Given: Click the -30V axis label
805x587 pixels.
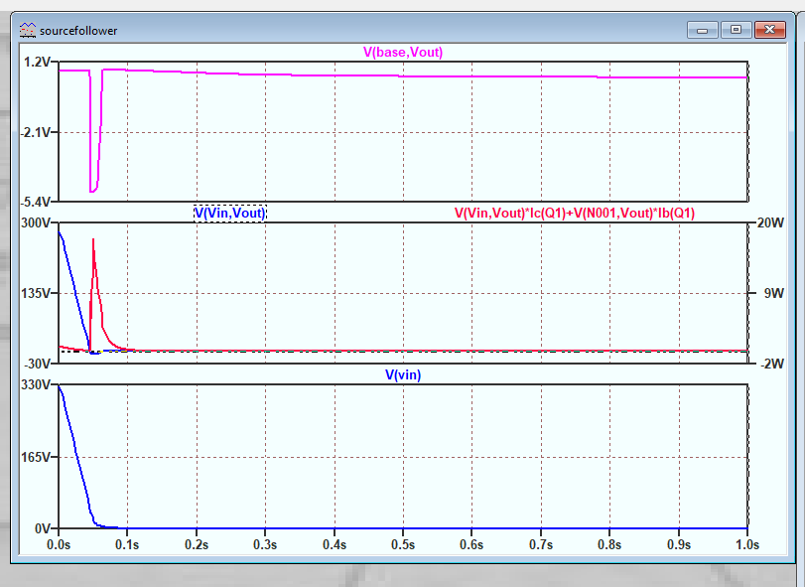Looking at the screenshot, I should [37, 364].
